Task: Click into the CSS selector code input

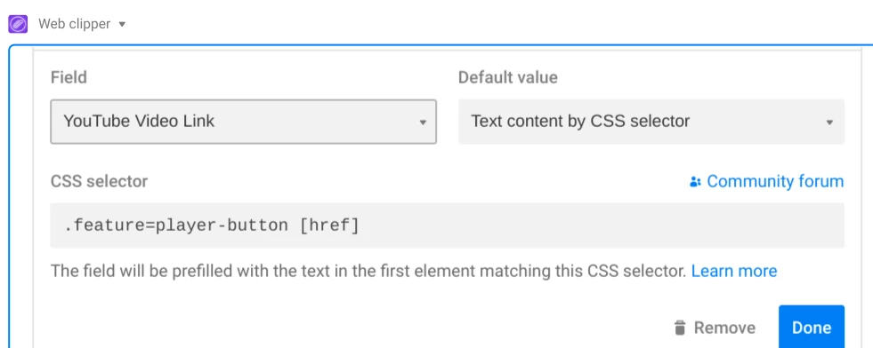Action: (447, 225)
